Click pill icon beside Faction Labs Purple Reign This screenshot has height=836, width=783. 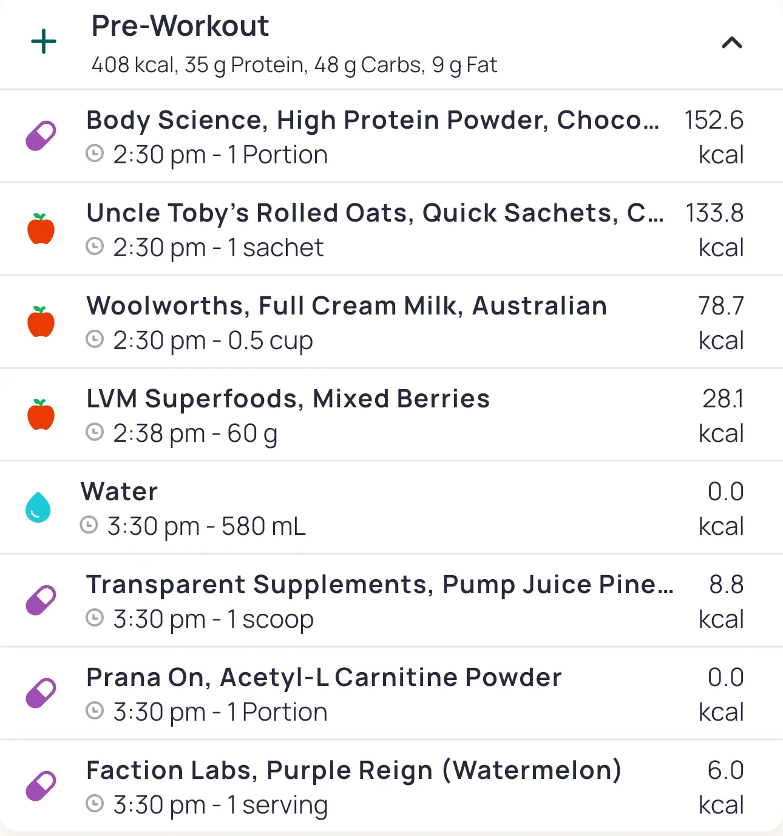click(x=41, y=786)
